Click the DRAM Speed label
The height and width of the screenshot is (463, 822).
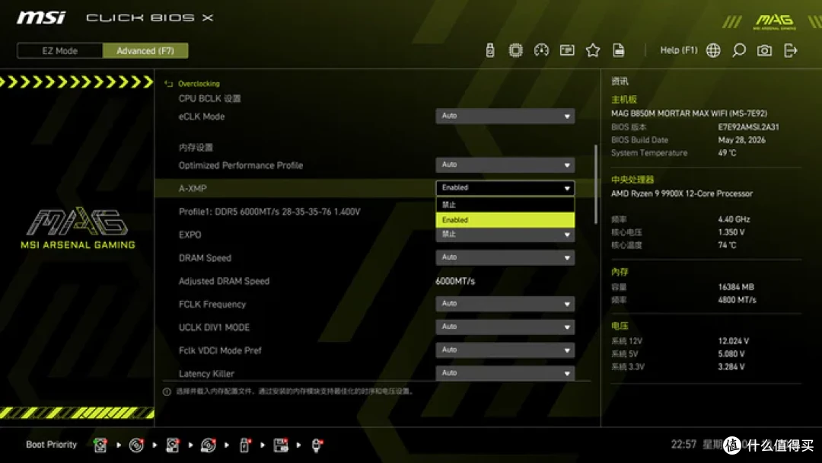(x=205, y=258)
